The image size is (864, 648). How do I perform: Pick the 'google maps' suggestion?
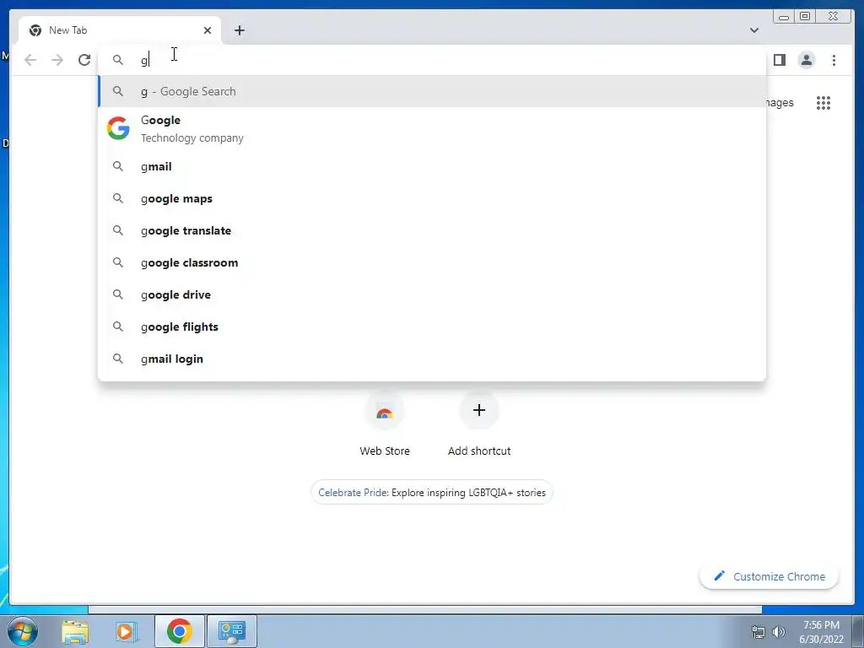(431, 198)
